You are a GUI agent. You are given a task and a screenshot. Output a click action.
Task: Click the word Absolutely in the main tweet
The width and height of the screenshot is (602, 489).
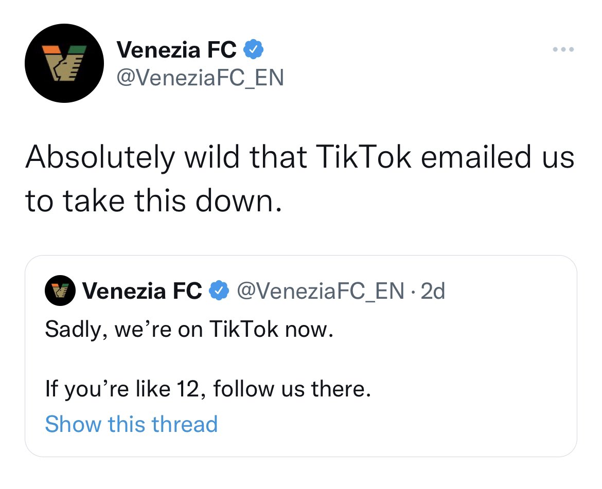click(100, 157)
